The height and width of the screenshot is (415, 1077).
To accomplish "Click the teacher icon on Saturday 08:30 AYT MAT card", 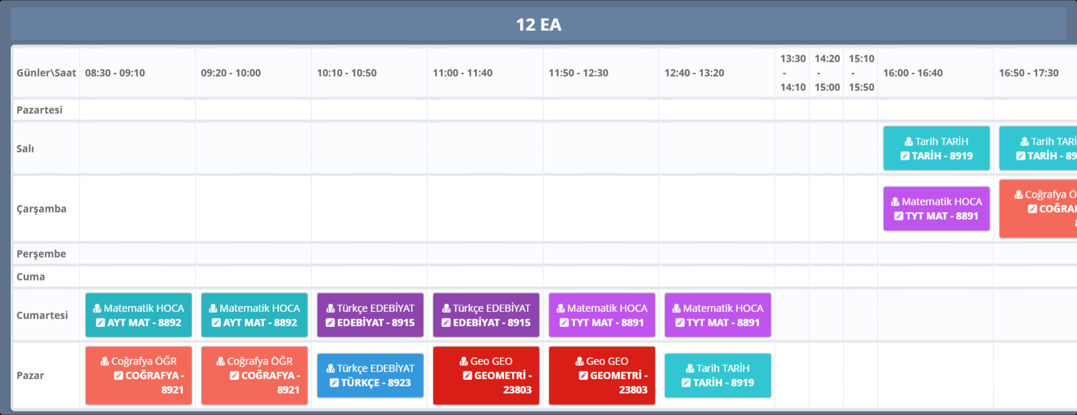I will 97,308.
